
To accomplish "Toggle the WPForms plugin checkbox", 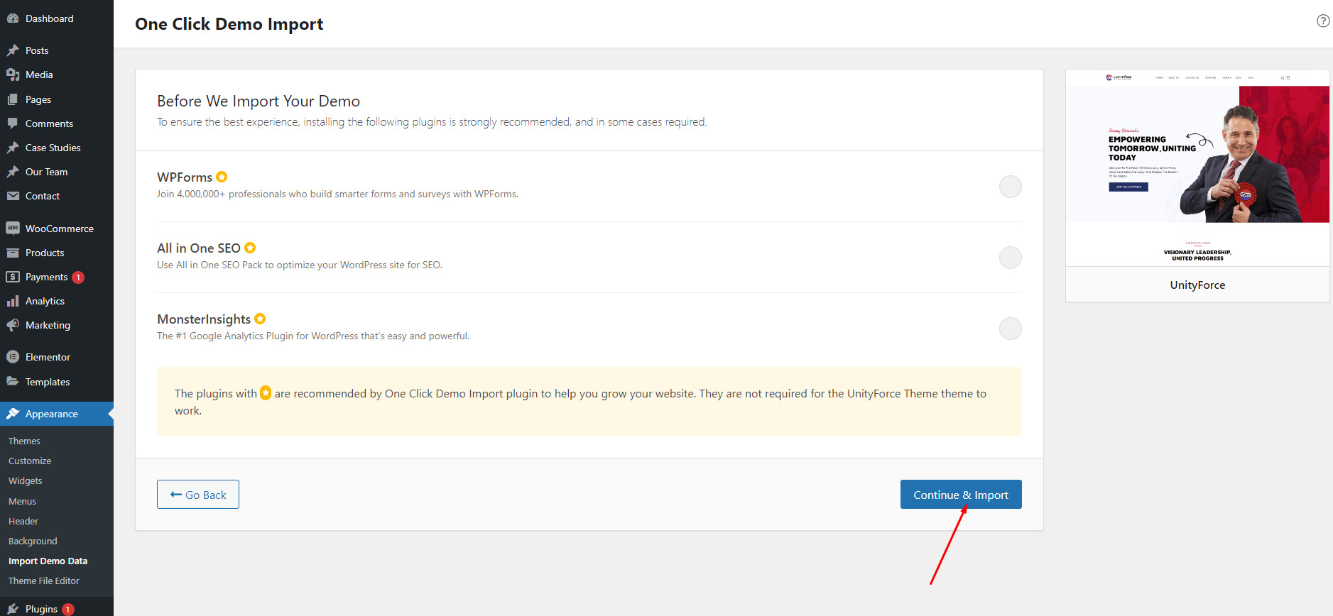I will pos(1010,187).
